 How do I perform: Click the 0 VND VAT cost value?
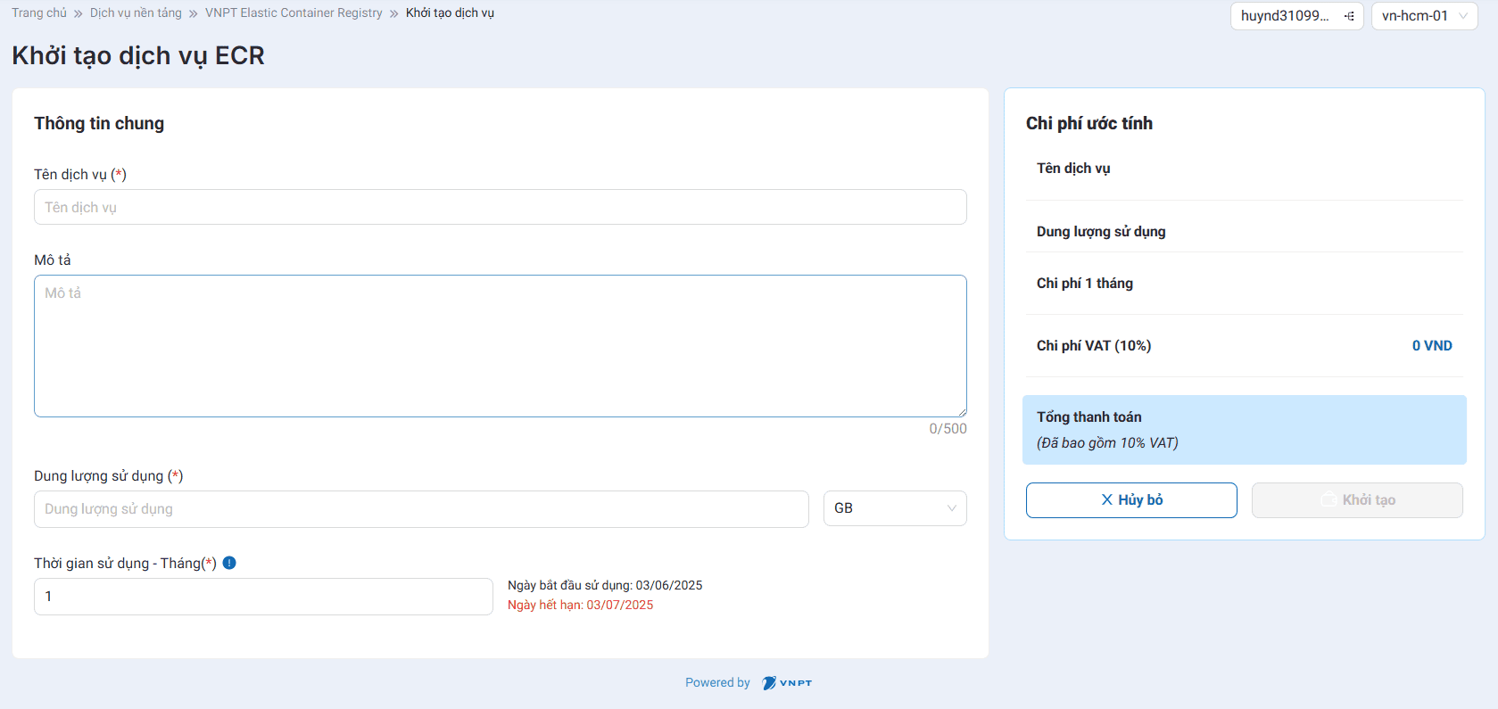coord(1431,346)
